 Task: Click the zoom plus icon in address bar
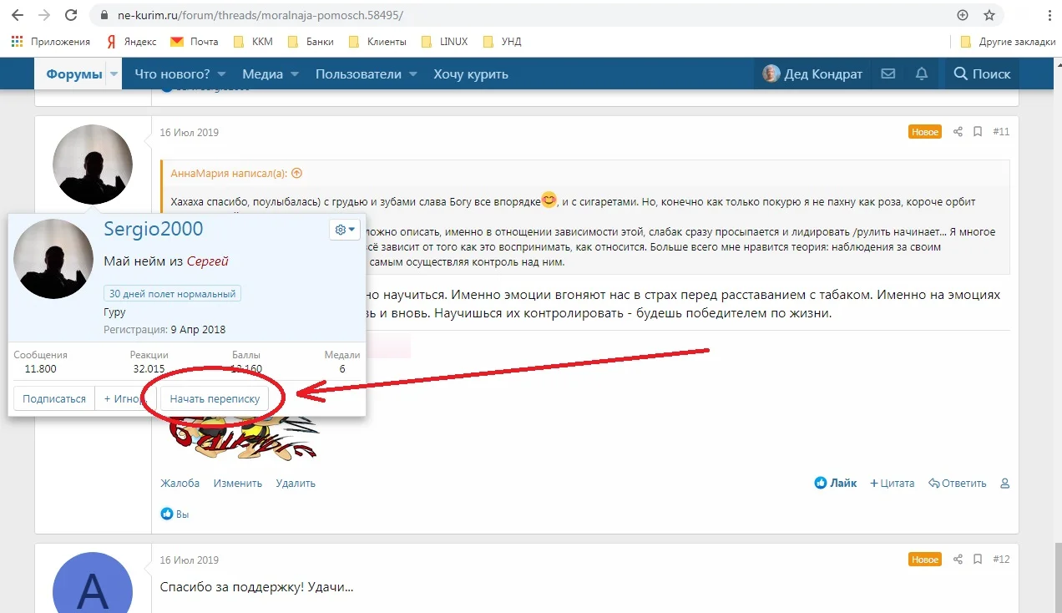point(963,15)
